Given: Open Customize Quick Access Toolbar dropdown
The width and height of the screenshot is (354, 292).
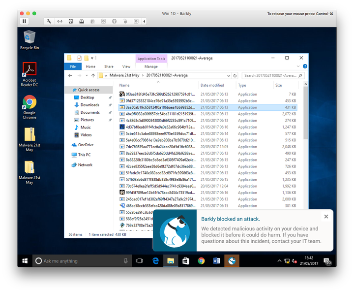Looking at the screenshot, I should 92,58.
